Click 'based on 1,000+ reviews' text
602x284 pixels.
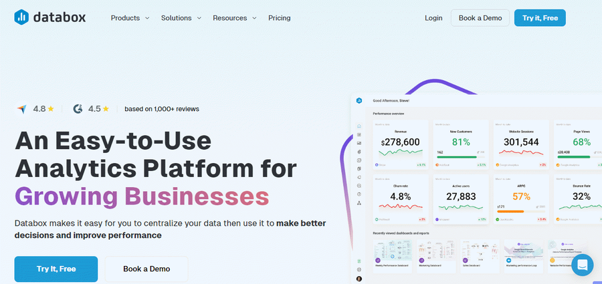click(162, 109)
